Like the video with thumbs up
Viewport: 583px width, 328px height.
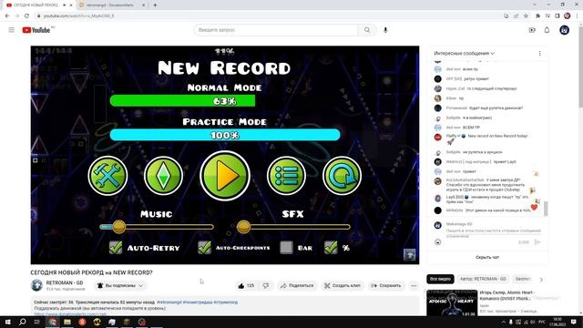pyautogui.click(x=246, y=285)
